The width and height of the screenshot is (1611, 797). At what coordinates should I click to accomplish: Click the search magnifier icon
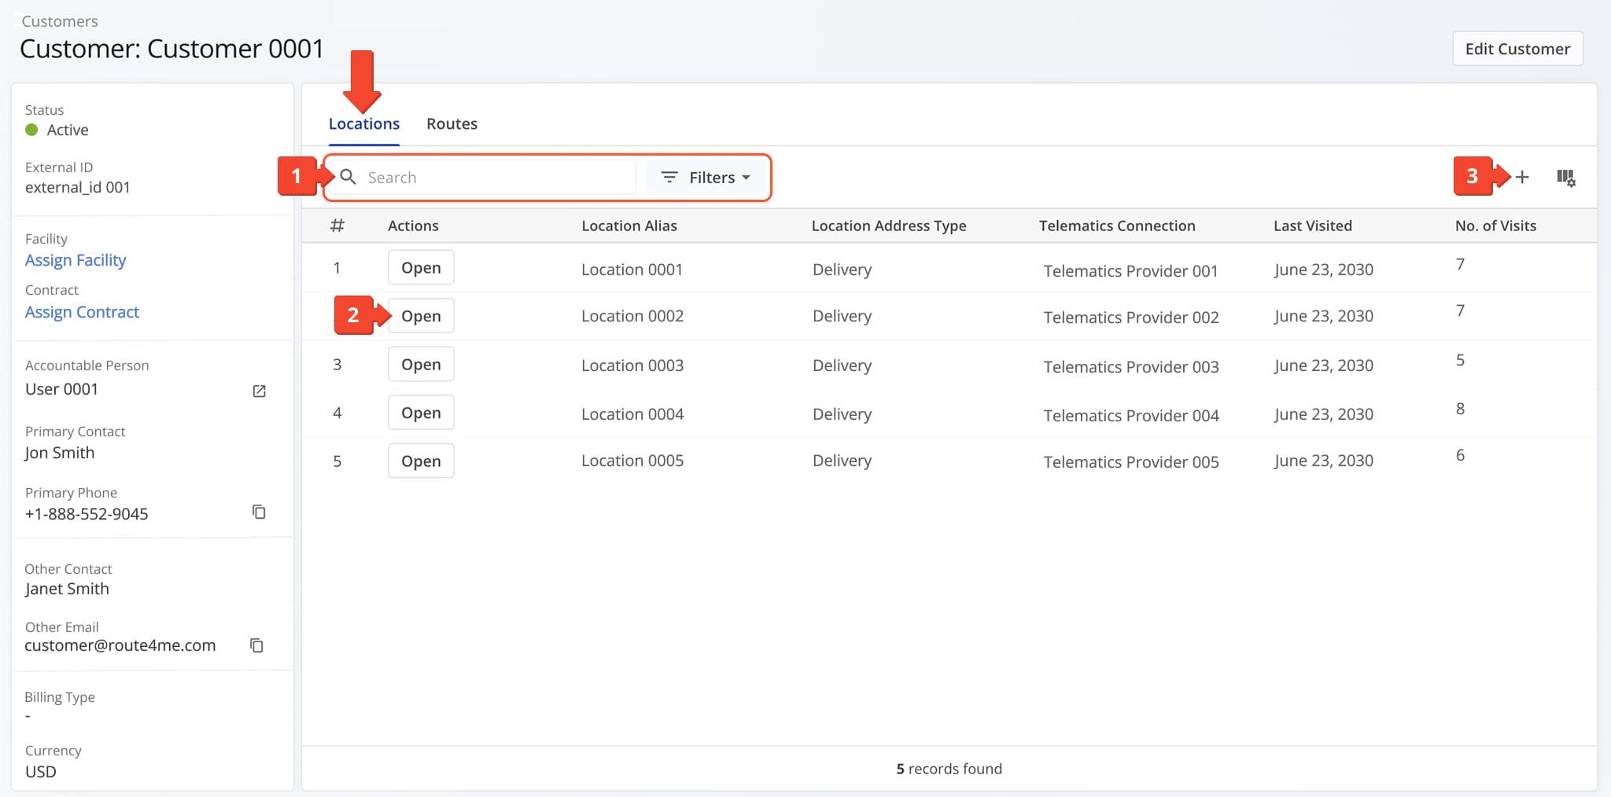pyautogui.click(x=348, y=177)
